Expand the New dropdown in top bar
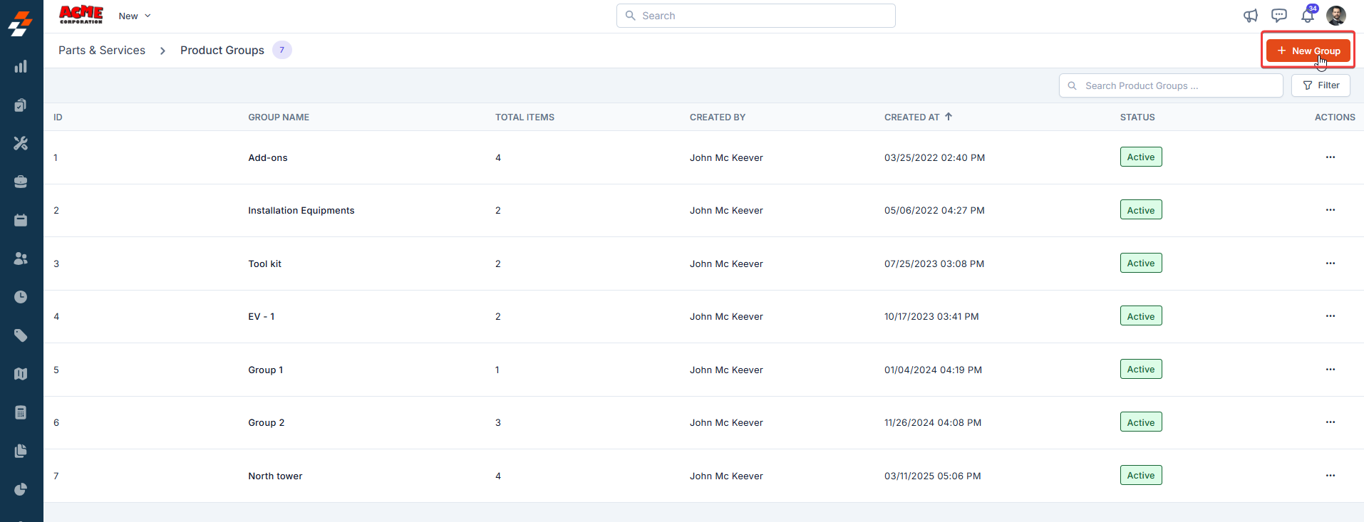 [135, 16]
